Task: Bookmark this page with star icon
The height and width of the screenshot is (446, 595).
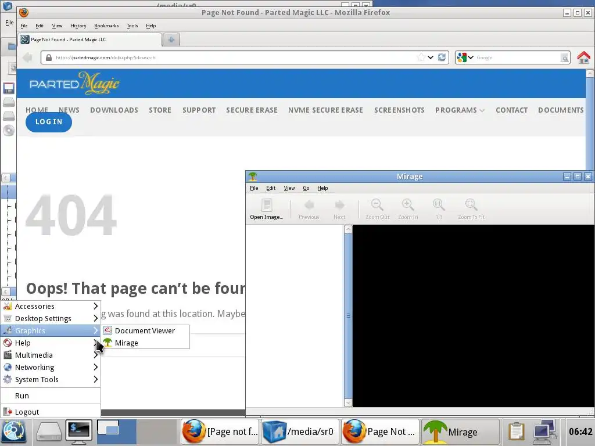Action: (421, 57)
